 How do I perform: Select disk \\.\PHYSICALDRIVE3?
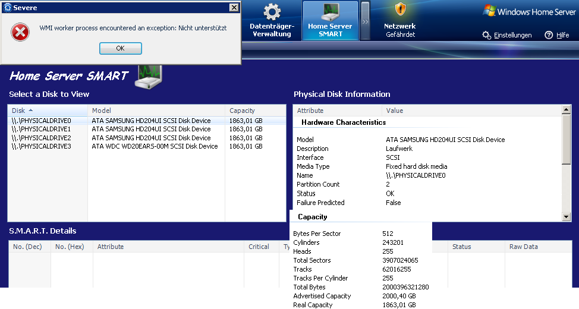(x=147, y=146)
